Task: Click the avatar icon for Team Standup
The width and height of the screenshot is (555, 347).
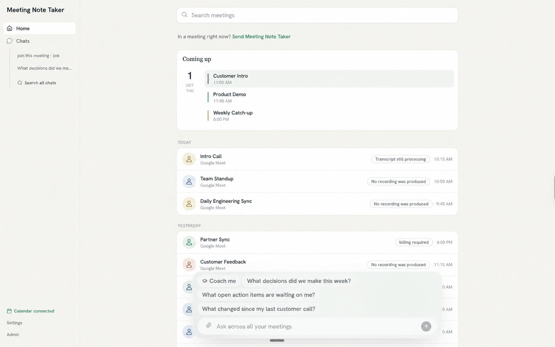Action: tap(189, 182)
